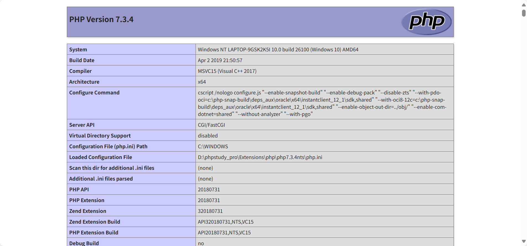Click the 'Architecture' label
527x246 pixels.
click(x=84, y=82)
